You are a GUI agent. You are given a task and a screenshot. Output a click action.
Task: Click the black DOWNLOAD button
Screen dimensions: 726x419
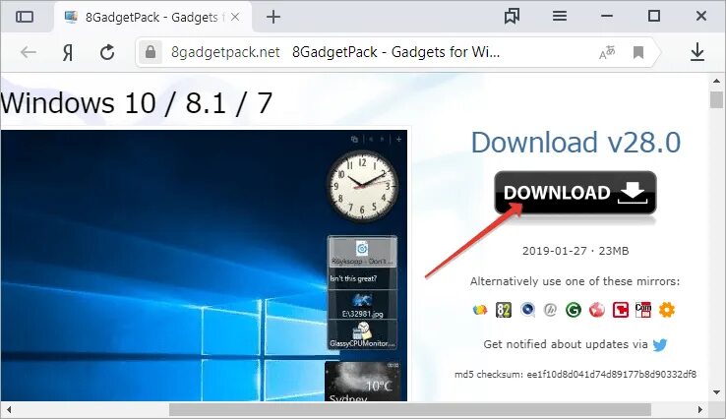(575, 193)
